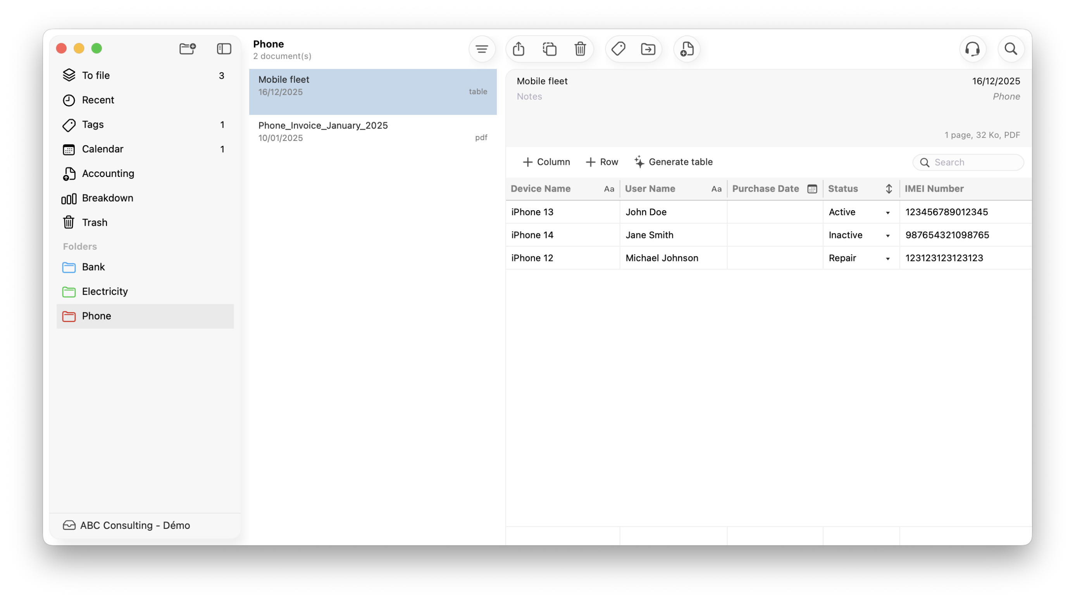Click the accounting document icon in the toolbar
The width and height of the screenshot is (1075, 602).
coord(686,49)
